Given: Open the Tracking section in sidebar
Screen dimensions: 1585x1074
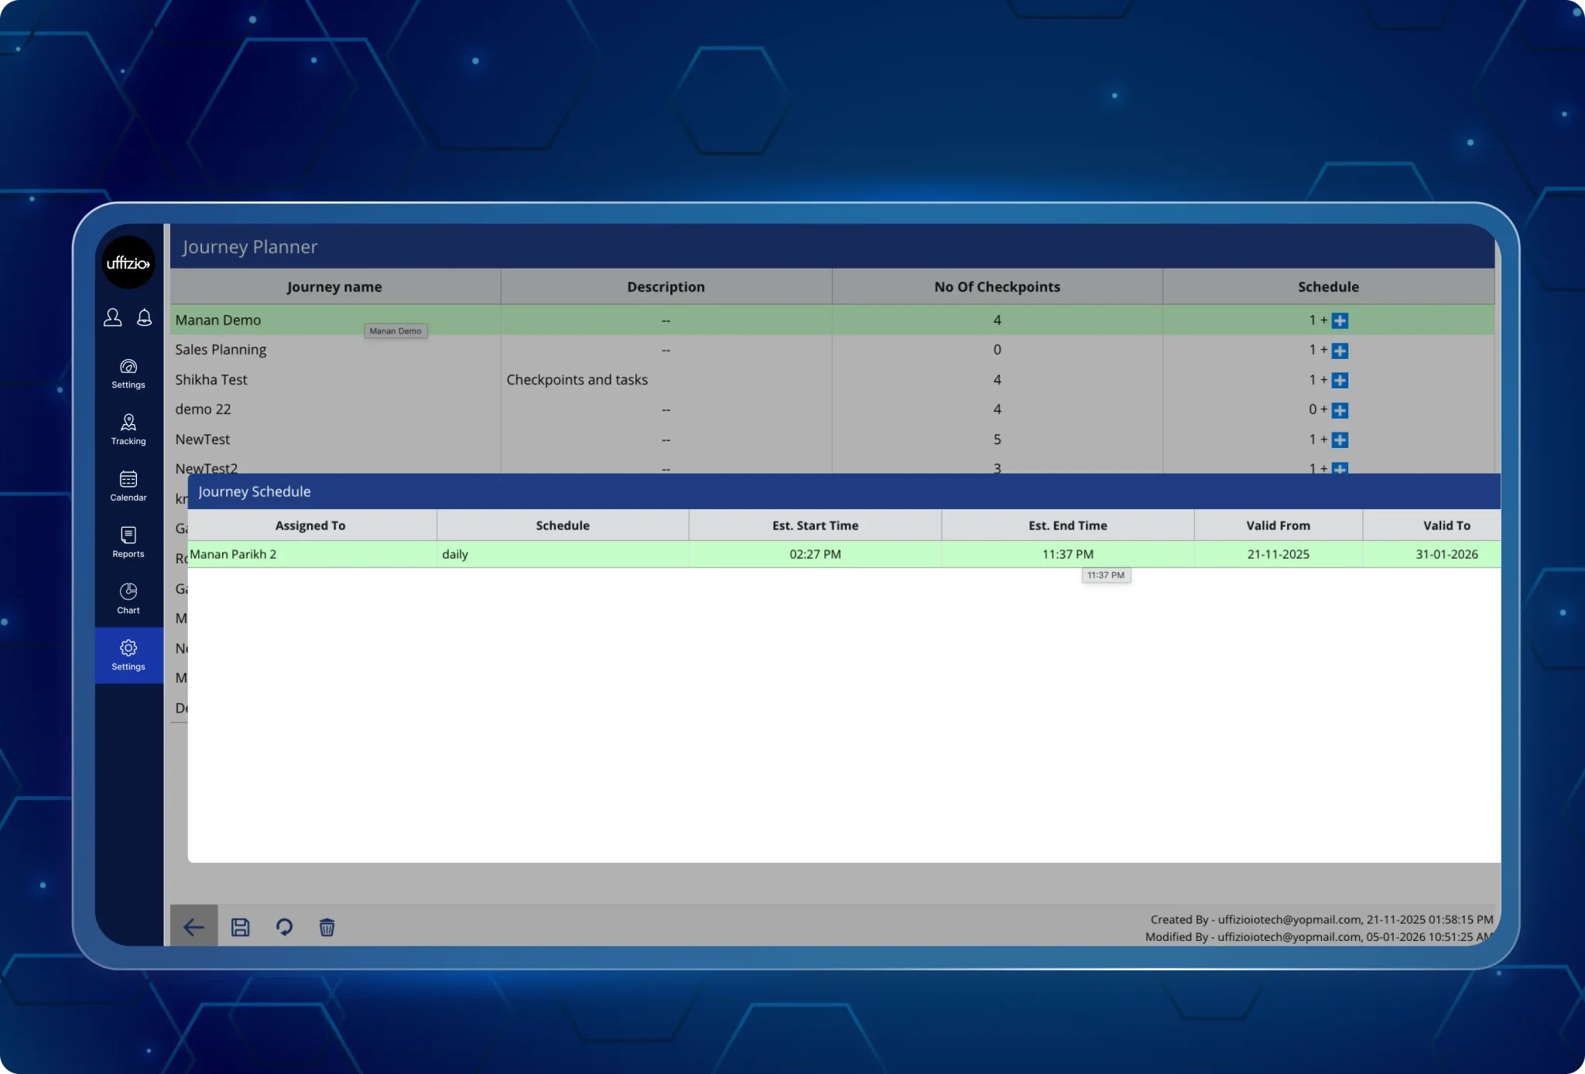Looking at the screenshot, I should coord(128,429).
